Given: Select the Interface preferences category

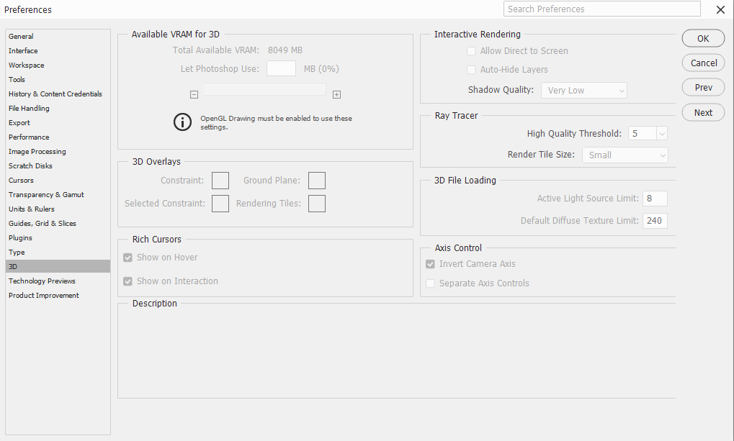Looking at the screenshot, I should (x=58, y=51).
